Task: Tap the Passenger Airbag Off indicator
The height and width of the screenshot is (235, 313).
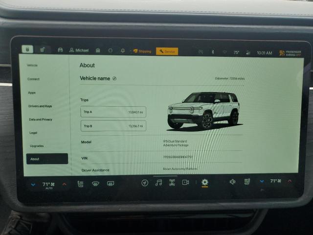Action: tap(290, 53)
